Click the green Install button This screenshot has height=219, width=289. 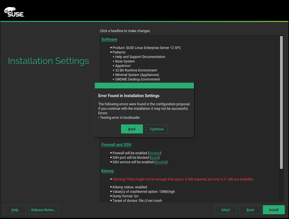[274, 210]
